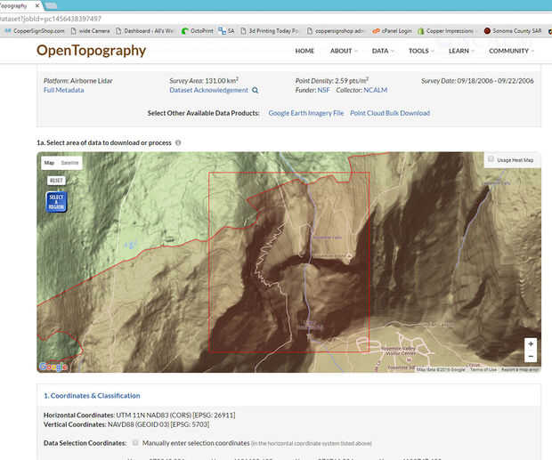The width and height of the screenshot is (552, 460).
Task: Open Terms of Use on the map
Action: click(x=483, y=369)
